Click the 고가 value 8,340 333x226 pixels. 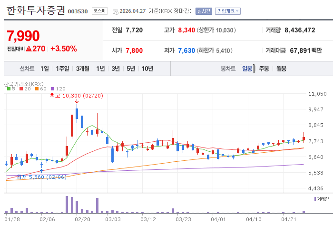pos(186,30)
